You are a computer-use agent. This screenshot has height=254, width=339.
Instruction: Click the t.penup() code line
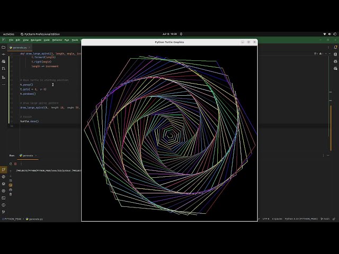point(26,85)
